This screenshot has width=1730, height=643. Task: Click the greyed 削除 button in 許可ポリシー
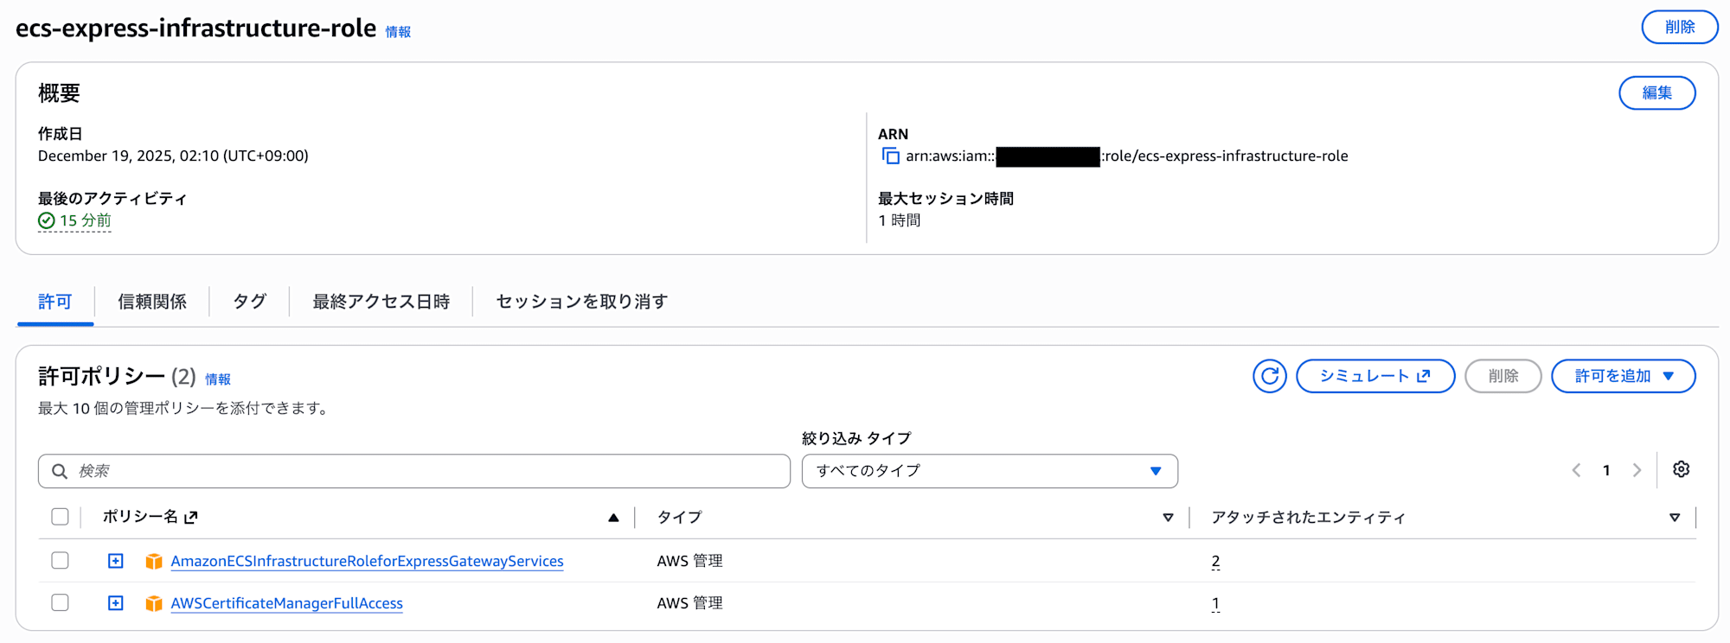pyautogui.click(x=1503, y=376)
